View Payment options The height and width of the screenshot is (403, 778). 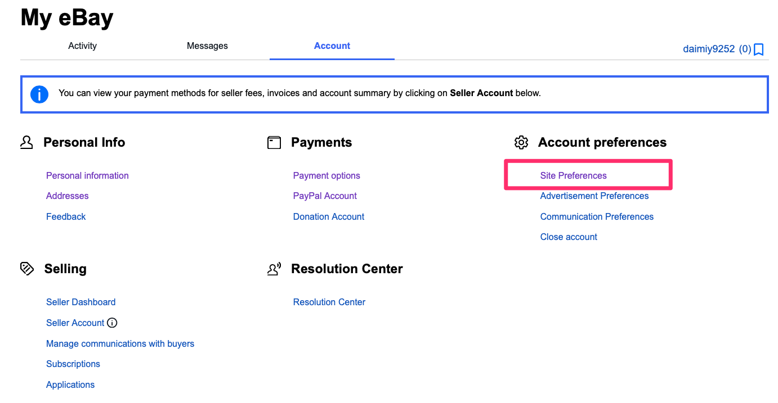(x=327, y=175)
